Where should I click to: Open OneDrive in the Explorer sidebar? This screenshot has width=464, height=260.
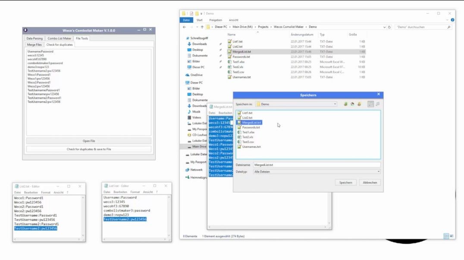tap(194, 75)
